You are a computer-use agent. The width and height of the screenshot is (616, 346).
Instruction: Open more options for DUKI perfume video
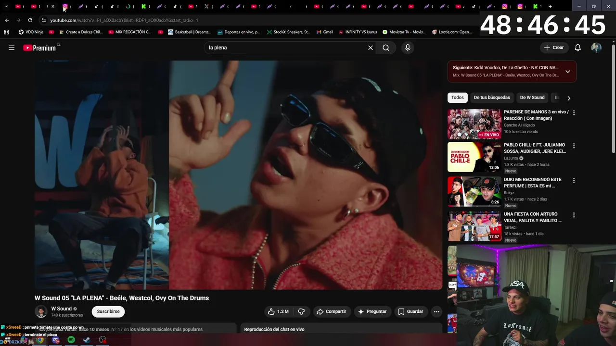coord(574,180)
